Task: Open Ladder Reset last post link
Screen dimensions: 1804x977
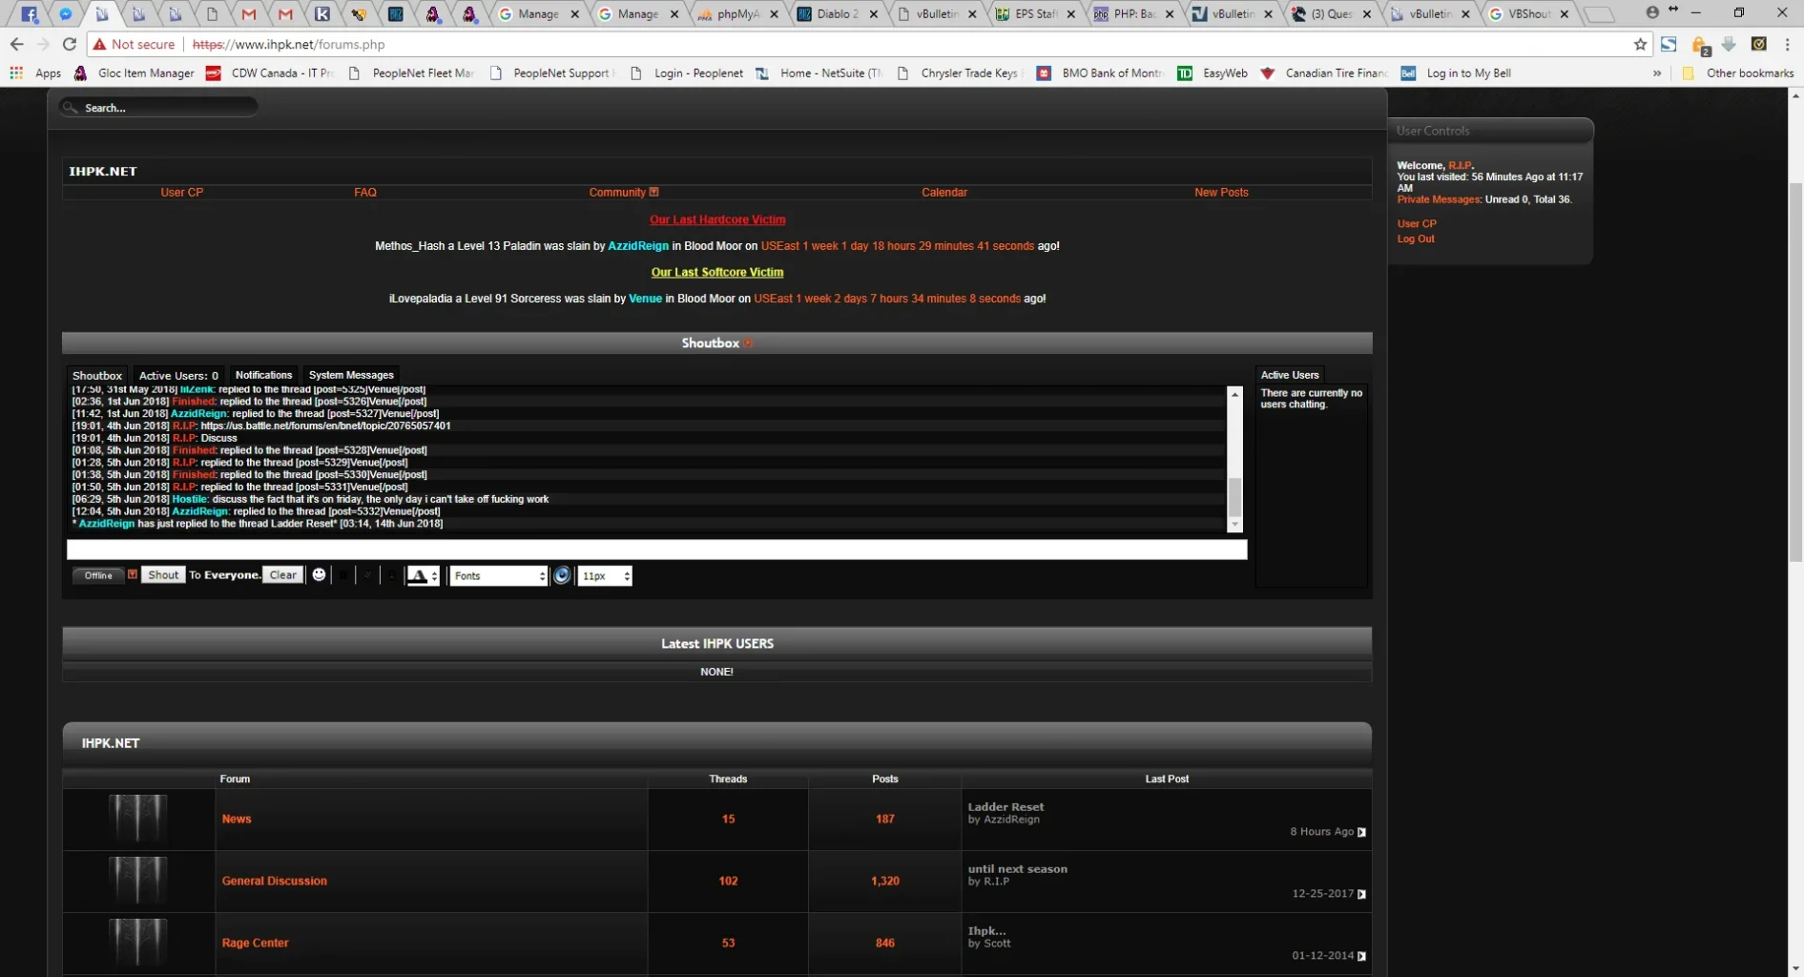Action: [x=1006, y=806]
